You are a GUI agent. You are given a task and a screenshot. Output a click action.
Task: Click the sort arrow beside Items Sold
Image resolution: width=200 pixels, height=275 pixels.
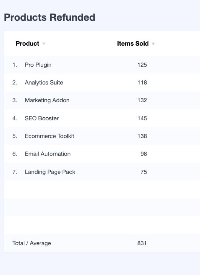(153, 44)
